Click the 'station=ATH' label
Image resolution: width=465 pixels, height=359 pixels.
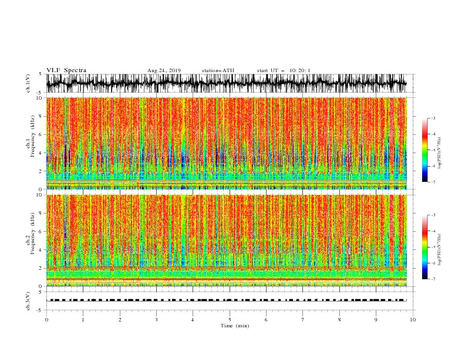click(218, 71)
